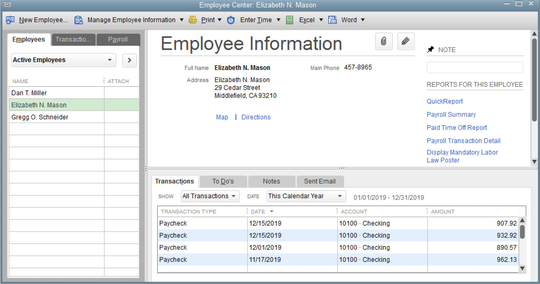Image resolution: width=540 pixels, height=284 pixels.
Task: Click the New Employee icon
Action: (x=10, y=20)
